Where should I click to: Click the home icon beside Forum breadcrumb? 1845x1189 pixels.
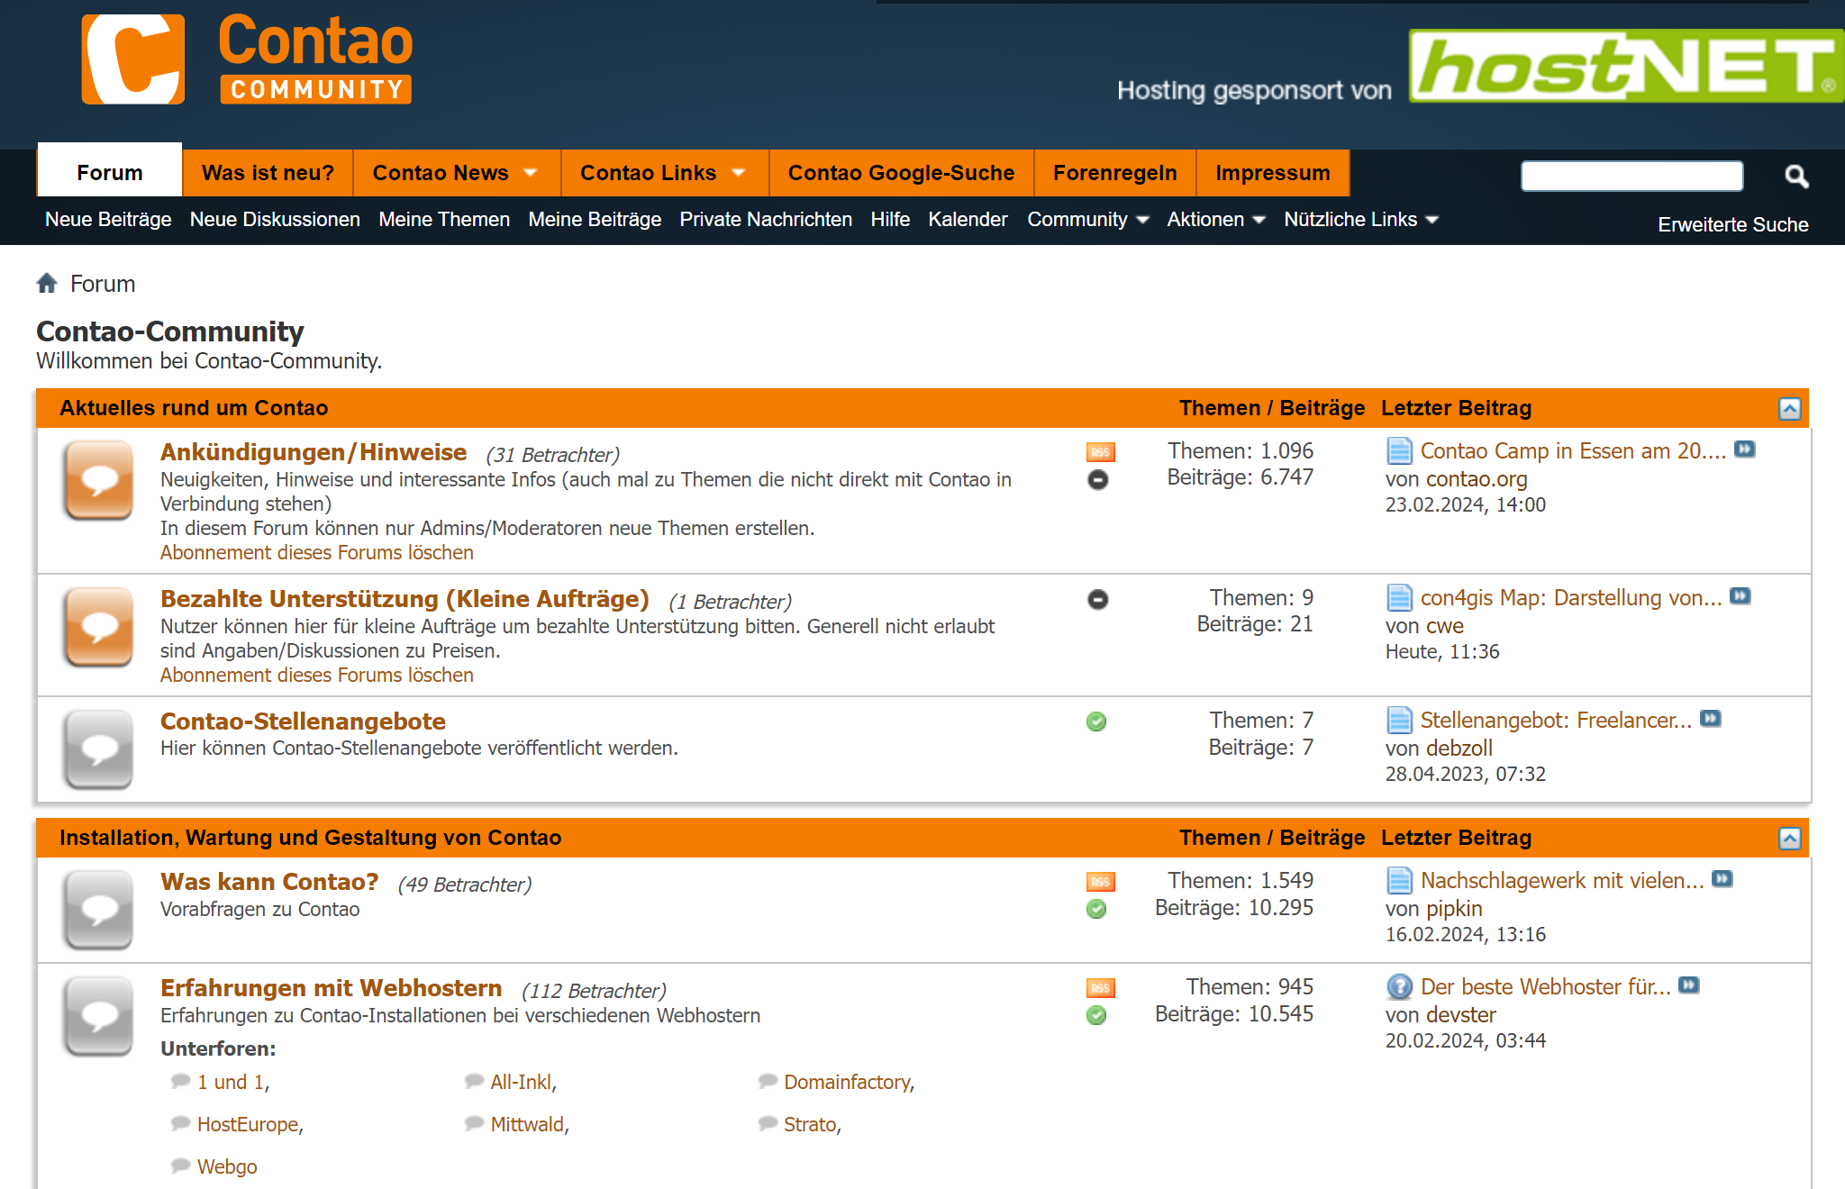(x=47, y=284)
